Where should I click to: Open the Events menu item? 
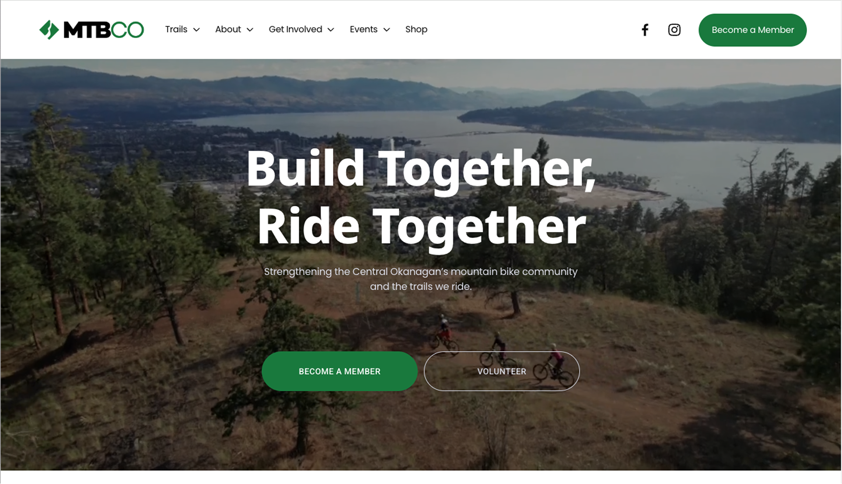[363, 29]
